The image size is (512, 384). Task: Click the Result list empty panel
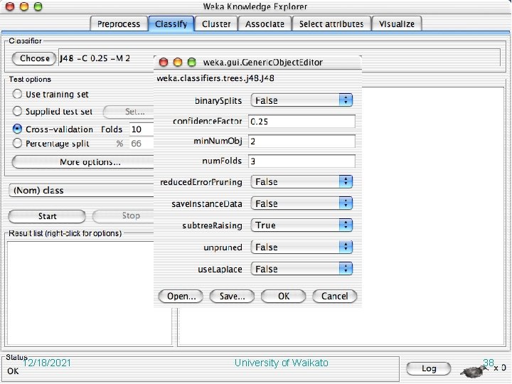pyautogui.click(x=89, y=293)
